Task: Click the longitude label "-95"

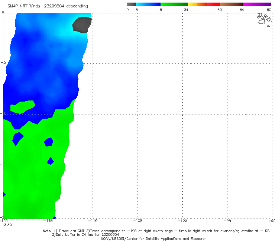Action: 227,221
